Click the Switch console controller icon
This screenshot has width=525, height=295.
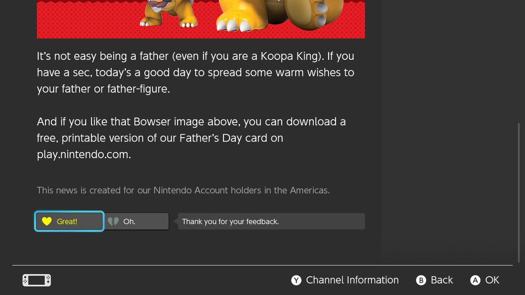[x=37, y=280]
